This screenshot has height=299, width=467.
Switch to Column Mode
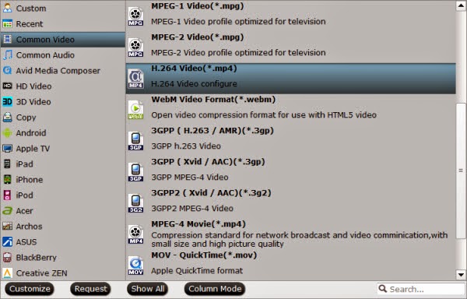coord(215,289)
